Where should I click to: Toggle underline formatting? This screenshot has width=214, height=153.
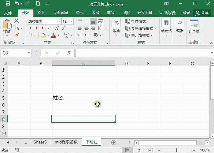43,28
